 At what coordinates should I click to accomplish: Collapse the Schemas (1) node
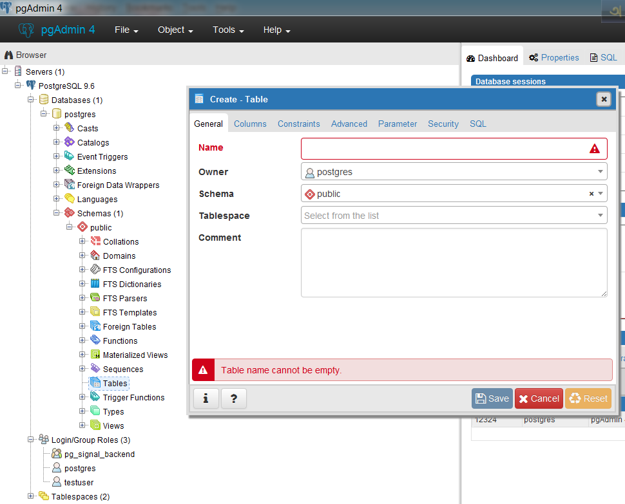(x=57, y=213)
